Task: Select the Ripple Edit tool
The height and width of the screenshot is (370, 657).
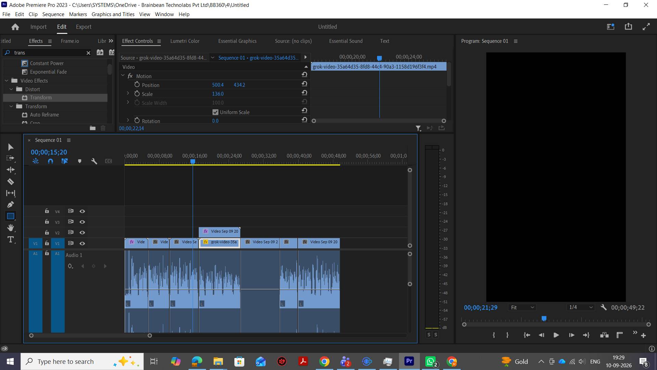Action: [11, 170]
